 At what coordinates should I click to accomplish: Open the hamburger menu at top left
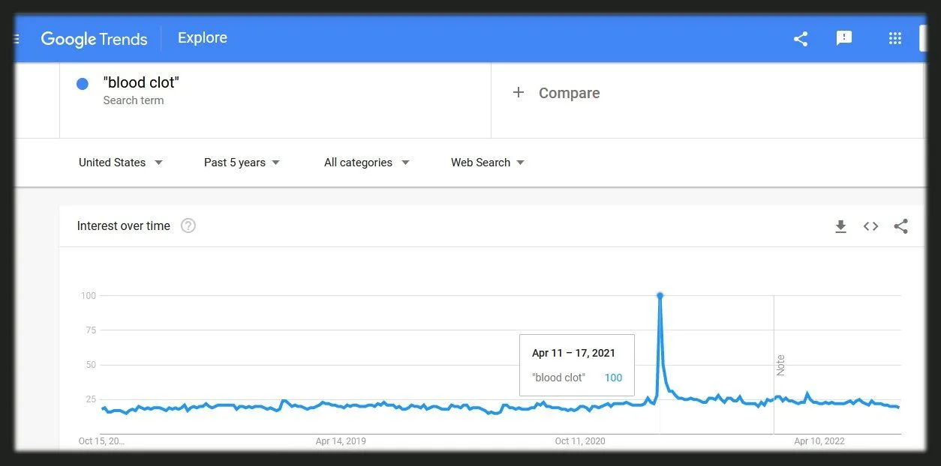pos(17,39)
